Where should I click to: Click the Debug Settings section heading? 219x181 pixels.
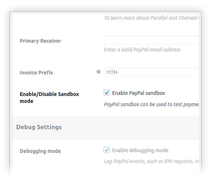click(x=39, y=127)
